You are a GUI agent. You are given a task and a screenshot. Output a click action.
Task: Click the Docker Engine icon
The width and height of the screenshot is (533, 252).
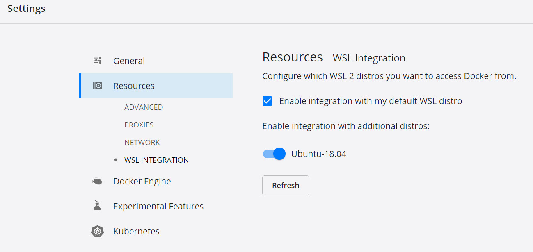(x=97, y=181)
